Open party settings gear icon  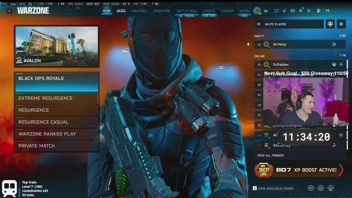(341, 24)
